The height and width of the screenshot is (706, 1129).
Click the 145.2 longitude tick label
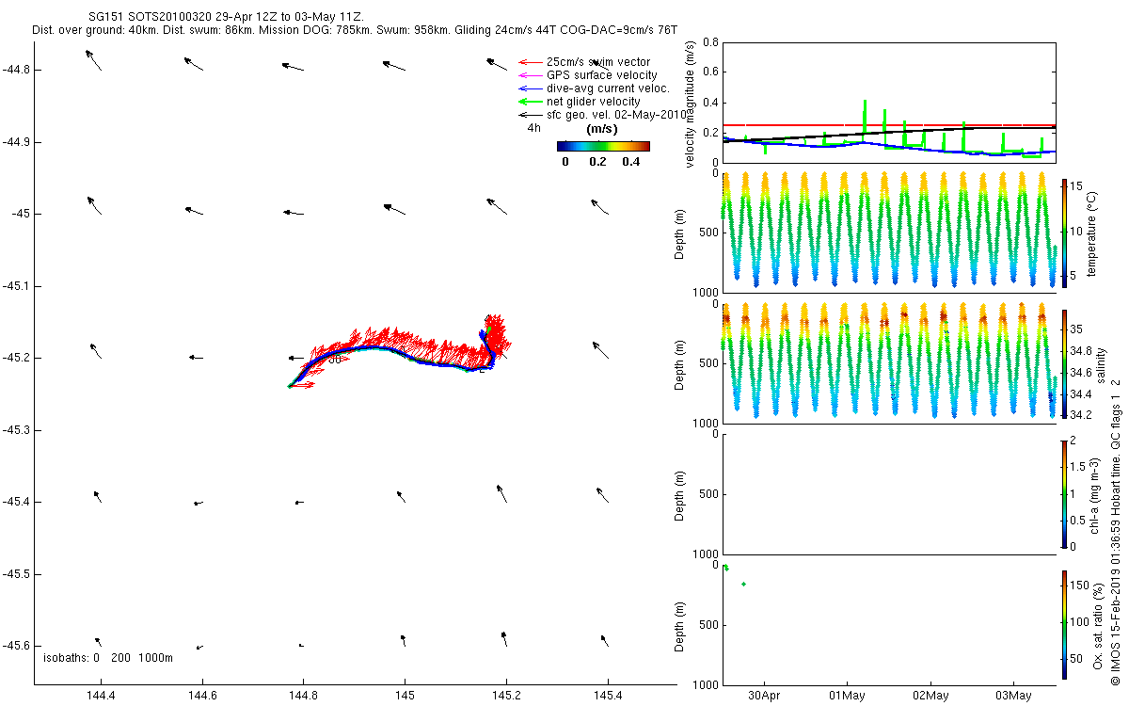[506, 695]
